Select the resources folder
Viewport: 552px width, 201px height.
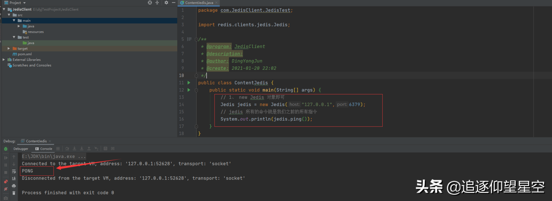(x=33, y=32)
